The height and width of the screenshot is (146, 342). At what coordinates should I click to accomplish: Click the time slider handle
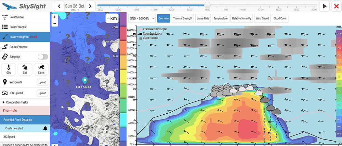(207, 5)
